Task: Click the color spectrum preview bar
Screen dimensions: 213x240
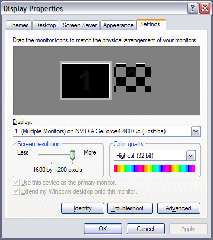Action: tap(154, 168)
